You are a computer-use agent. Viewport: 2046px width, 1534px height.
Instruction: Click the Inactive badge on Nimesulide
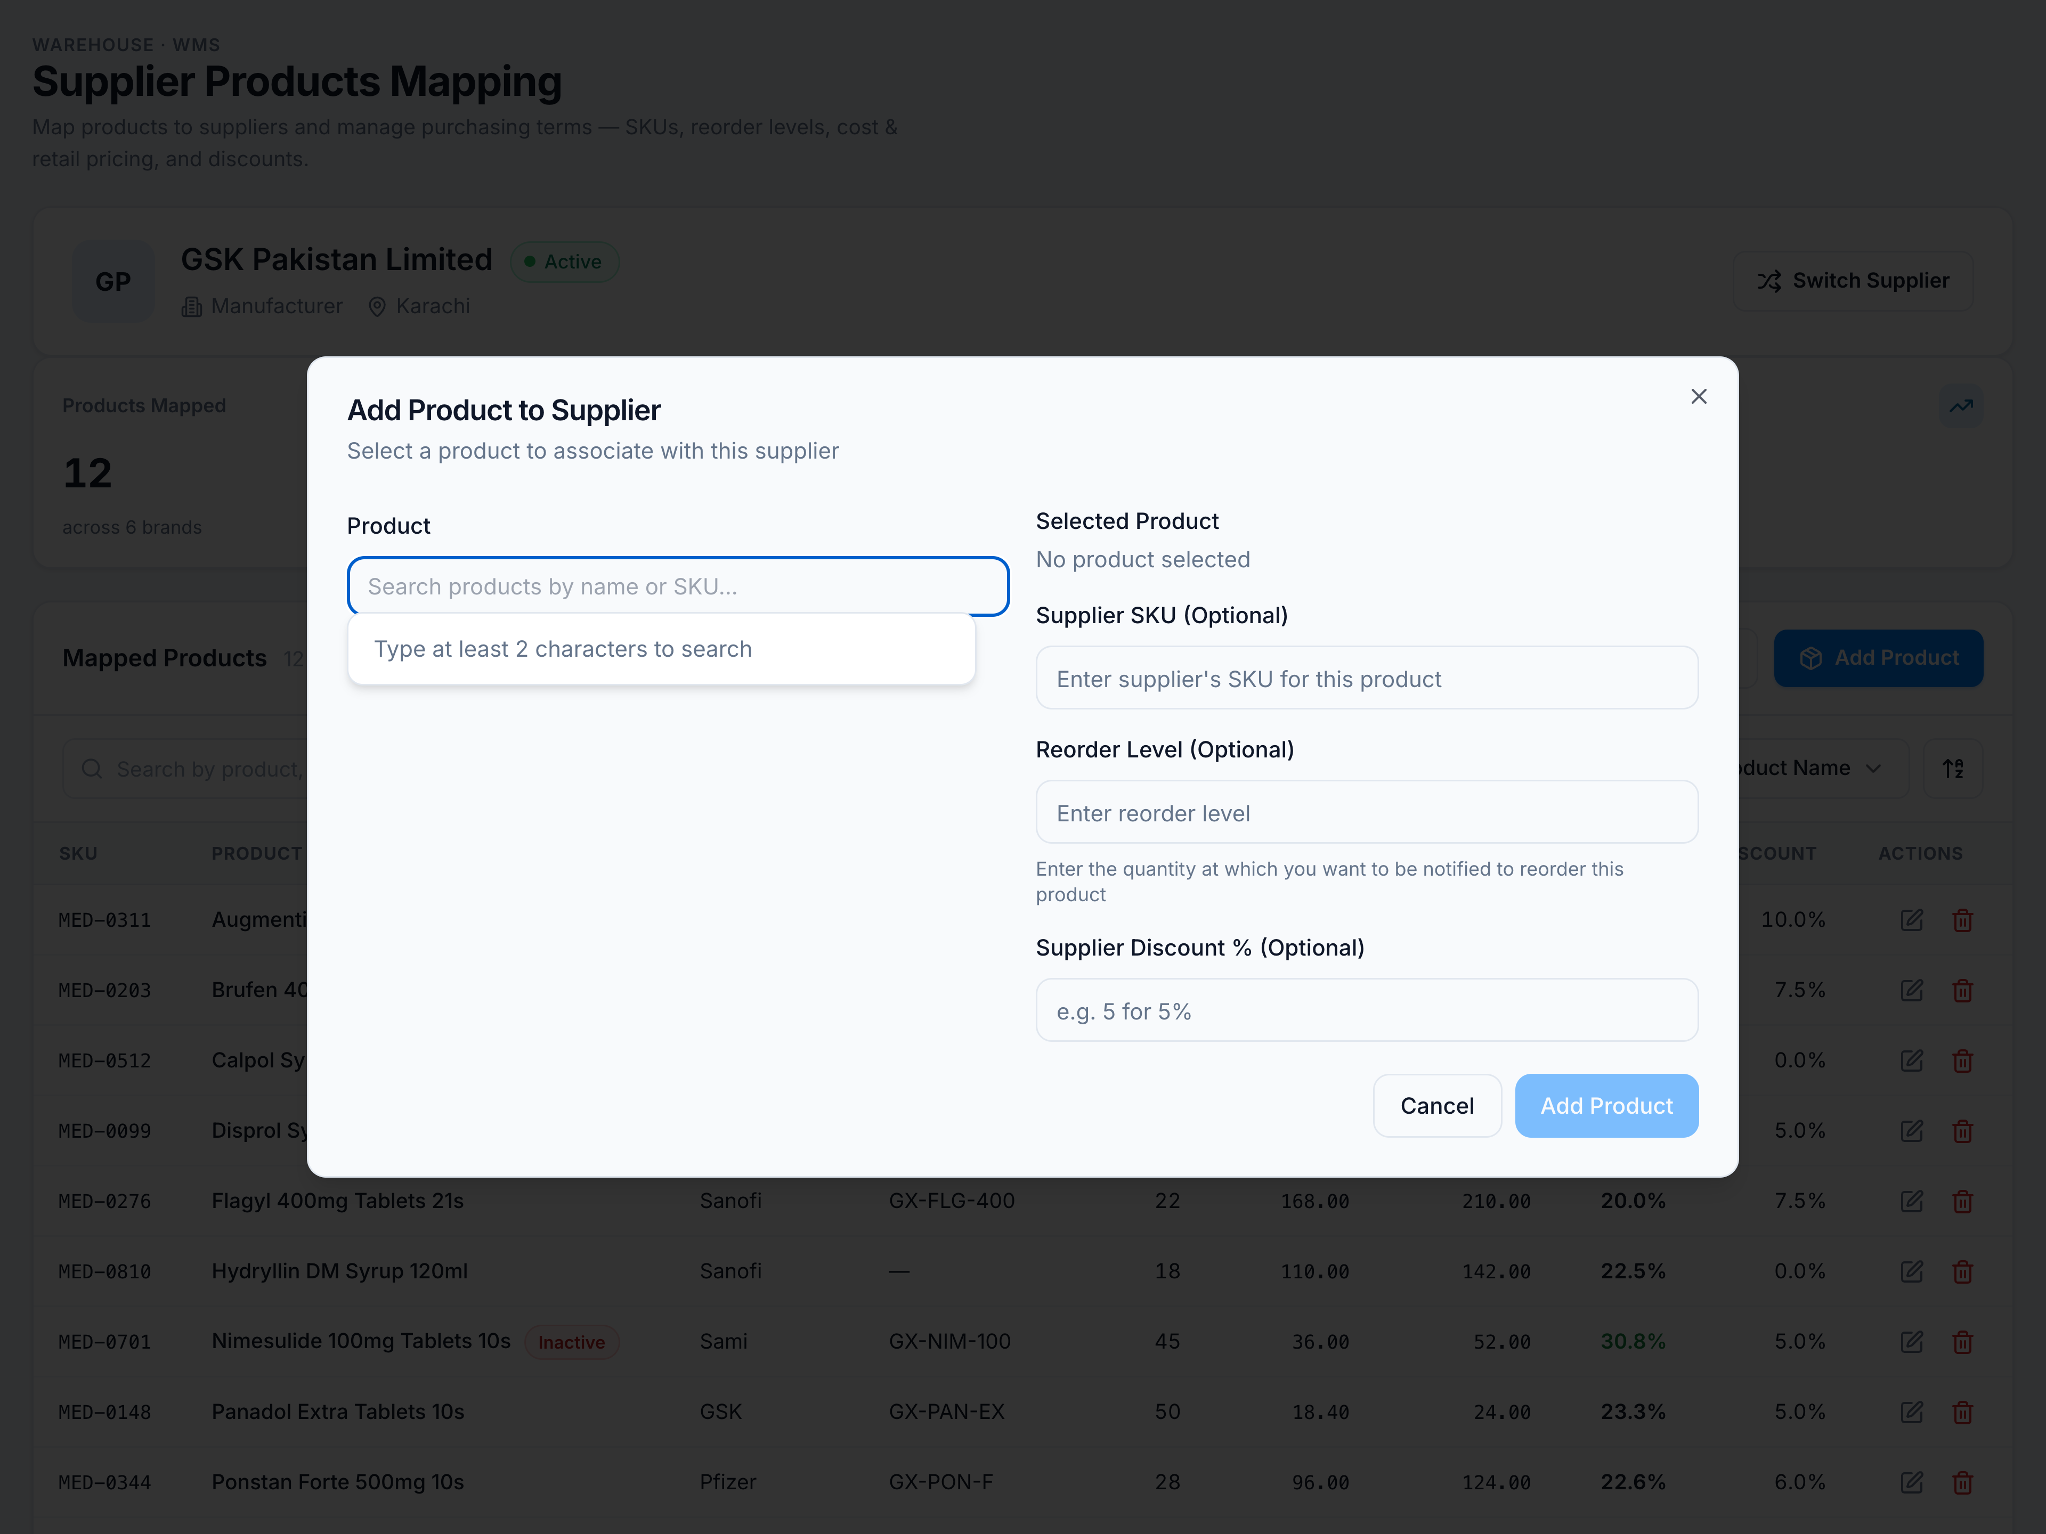572,1342
